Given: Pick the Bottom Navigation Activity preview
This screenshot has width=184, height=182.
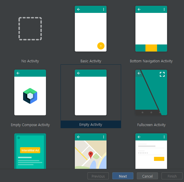Looking at the screenshot, I should (x=151, y=29).
